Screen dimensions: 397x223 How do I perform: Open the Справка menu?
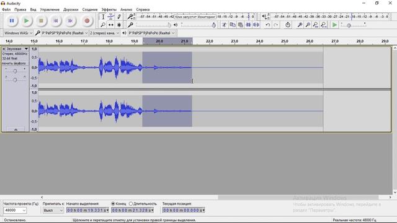pos(143,9)
